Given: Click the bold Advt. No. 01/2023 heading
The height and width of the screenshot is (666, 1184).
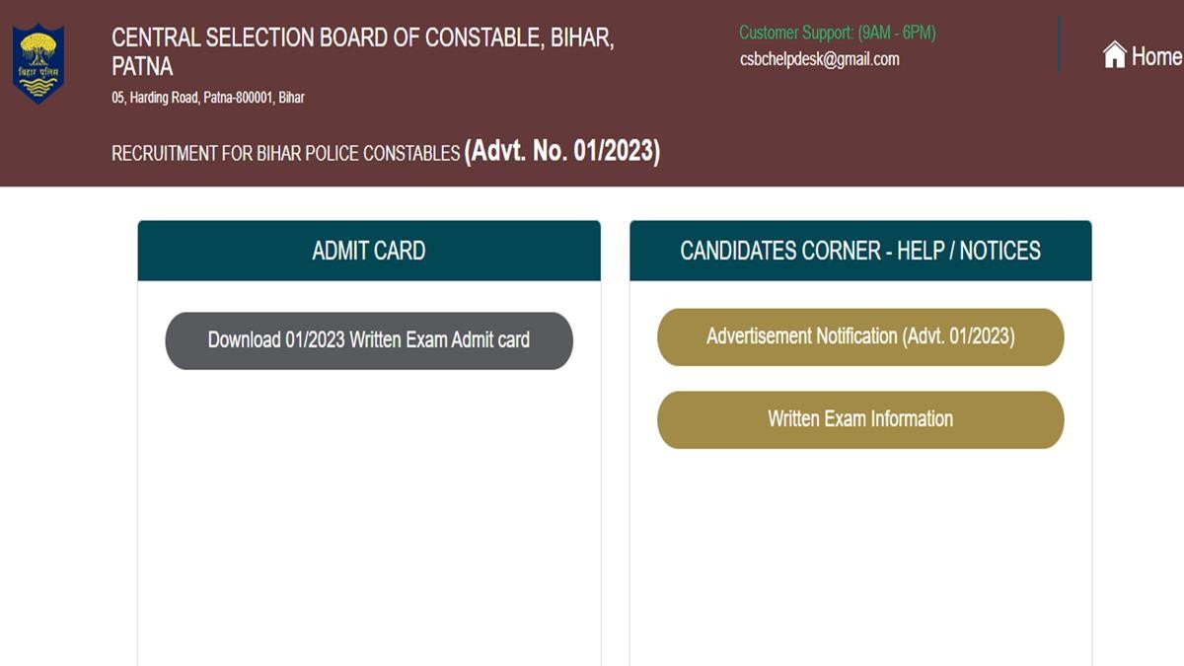Looking at the screenshot, I should click(x=561, y=151).
